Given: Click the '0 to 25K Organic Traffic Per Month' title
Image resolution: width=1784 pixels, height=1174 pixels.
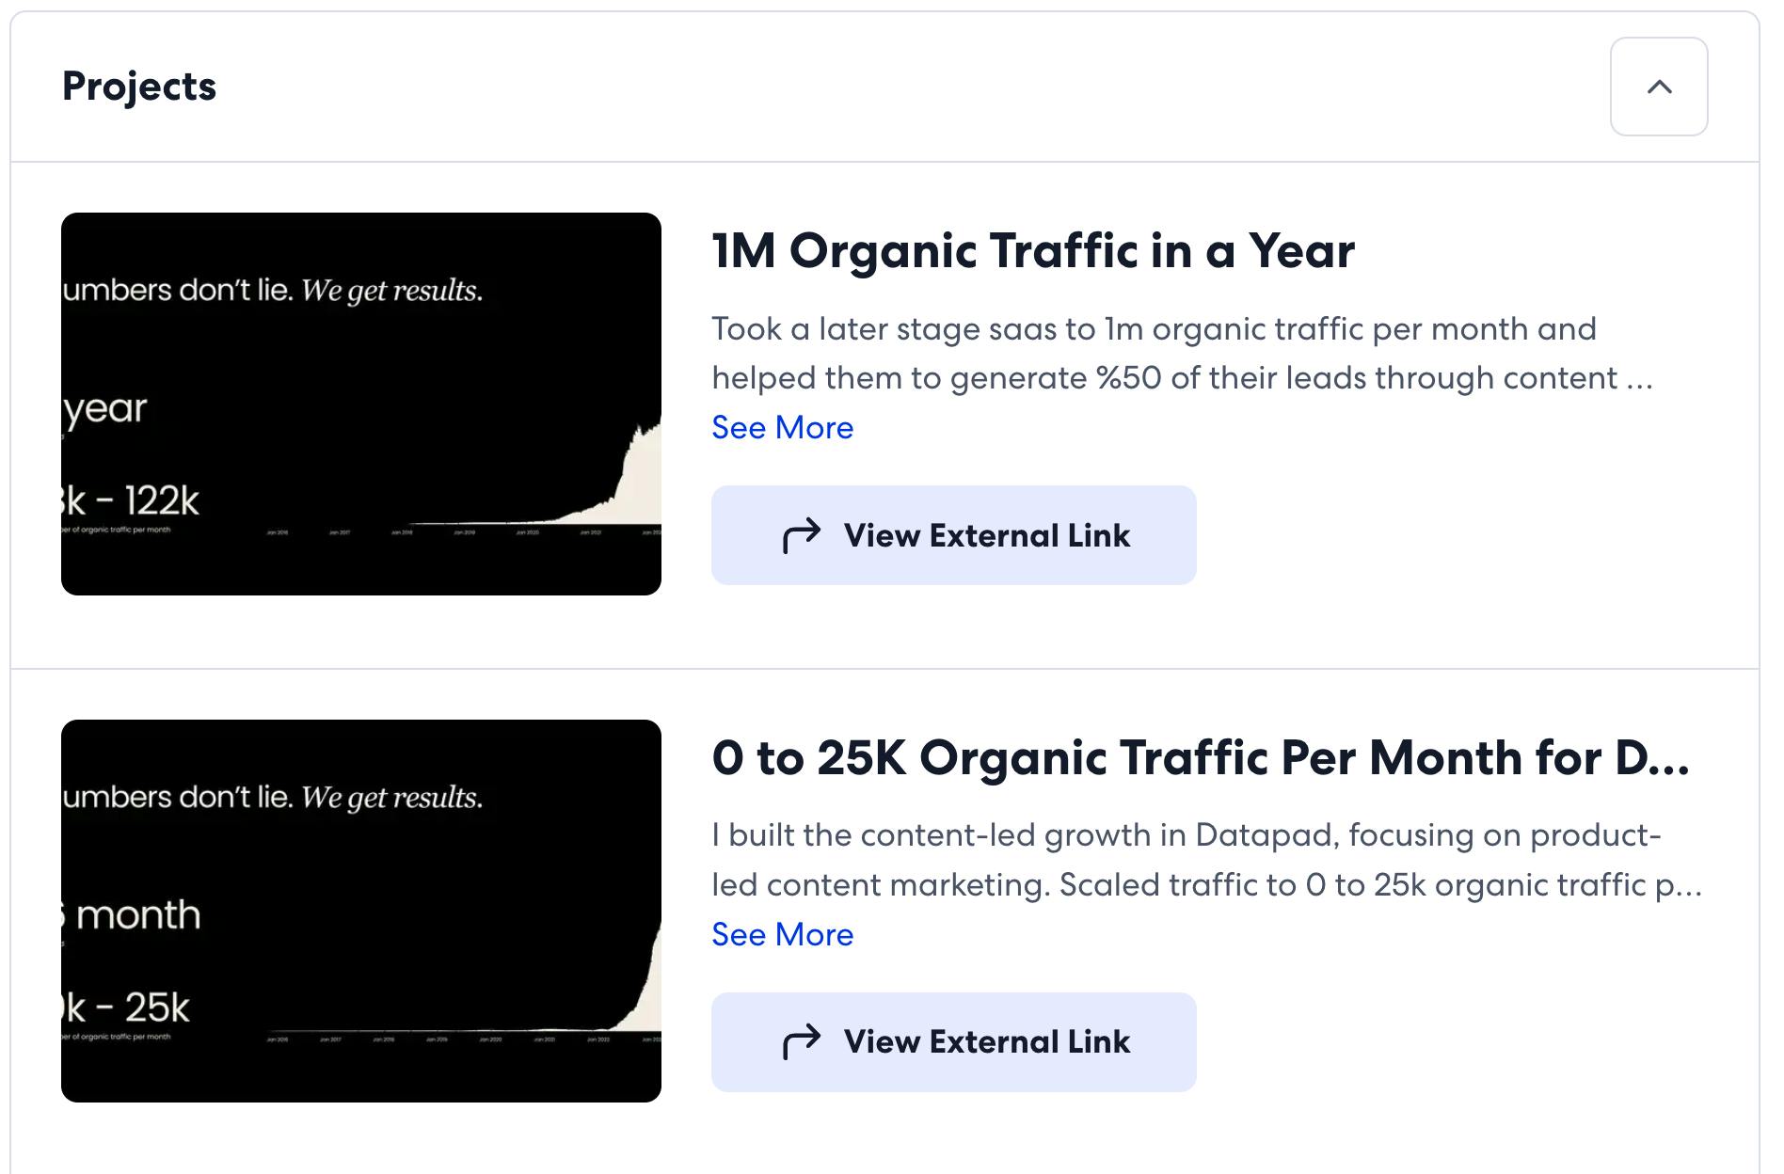Looking at the screenshot, I should (1200, 758).
